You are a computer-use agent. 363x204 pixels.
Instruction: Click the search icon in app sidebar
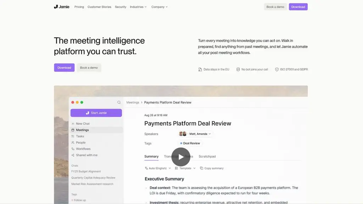point(119,102)
